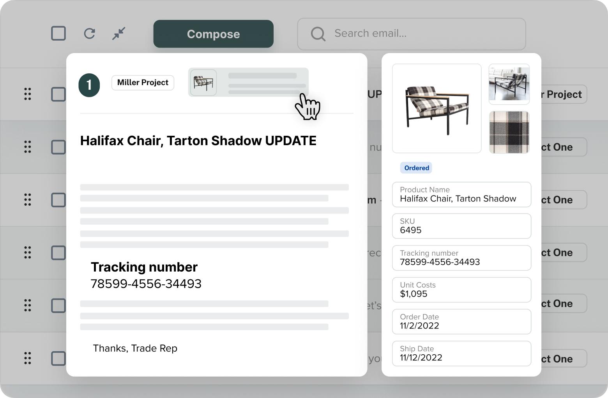
Task: Click the tracking number 78599-4556-34493 in the email body
Action: tap(146, 284)
